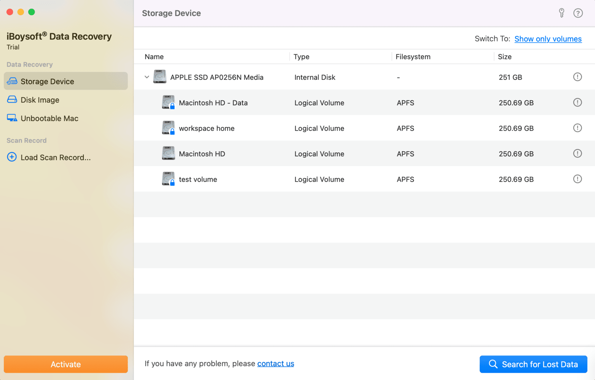The width and height of the screenshot is (595, 380).
Task: Click the orange Activate button
Action: (x=66, y=364)
